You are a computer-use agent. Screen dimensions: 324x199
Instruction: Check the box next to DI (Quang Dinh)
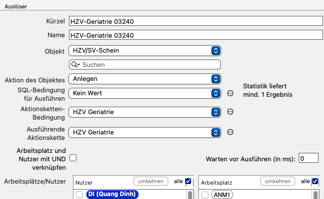point(79,195)
